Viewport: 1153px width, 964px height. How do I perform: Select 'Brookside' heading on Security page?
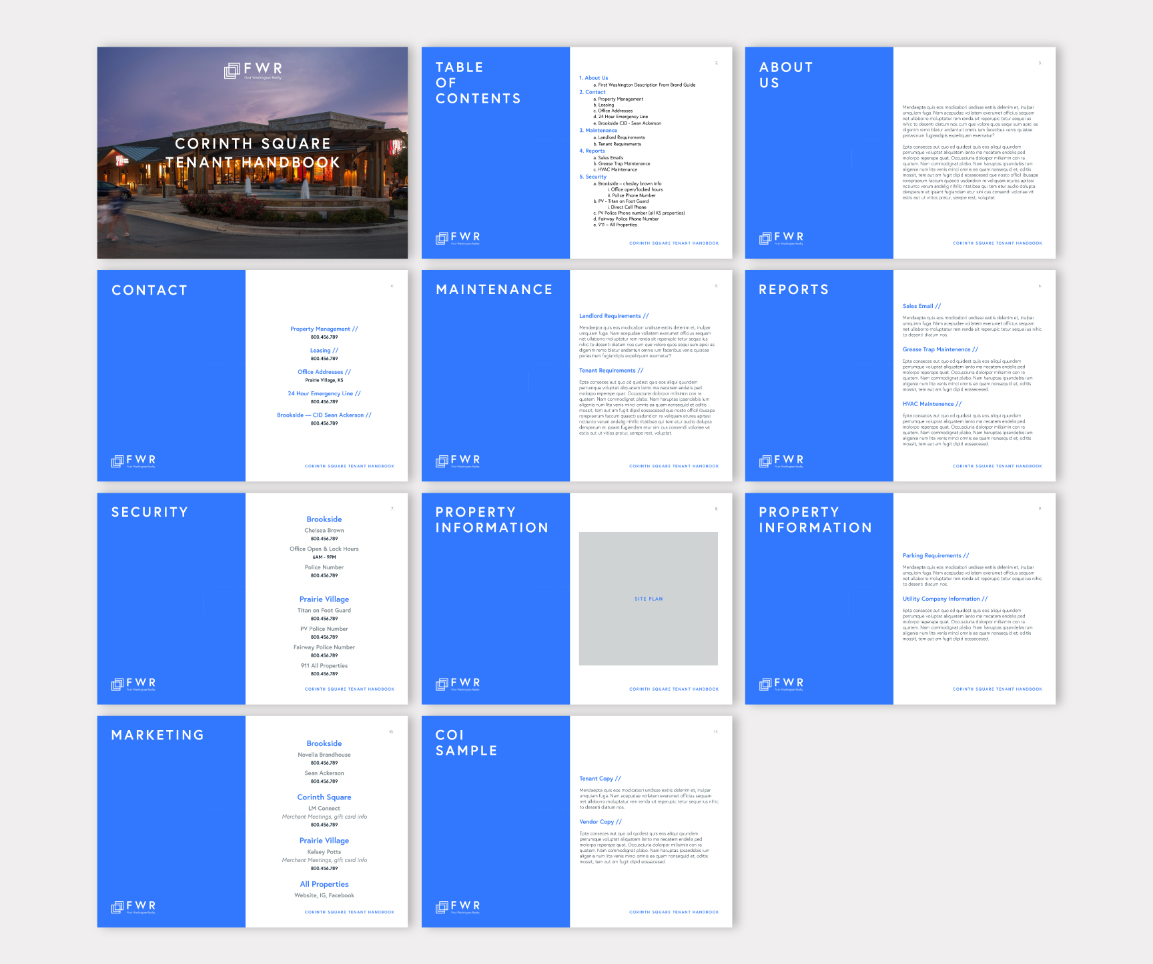pos(324,519)
